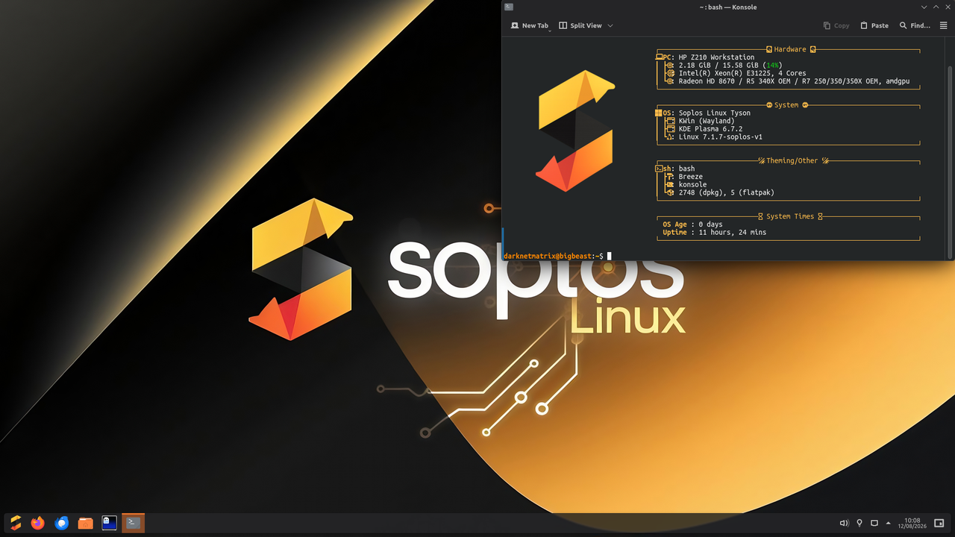Click the memory line "2.18 GiB / 15.58 GiB"
This screenshot has height=537, width=955.
coord(718,66)
